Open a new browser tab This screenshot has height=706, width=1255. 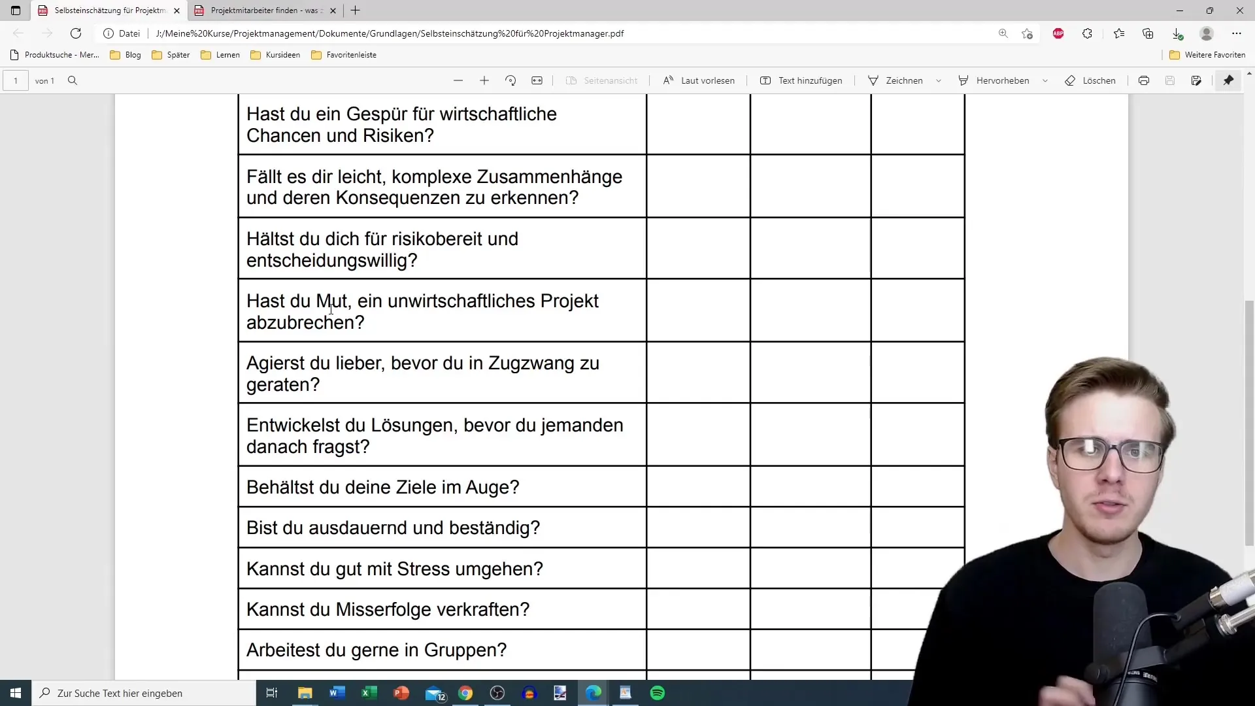(x=356, y=10)
